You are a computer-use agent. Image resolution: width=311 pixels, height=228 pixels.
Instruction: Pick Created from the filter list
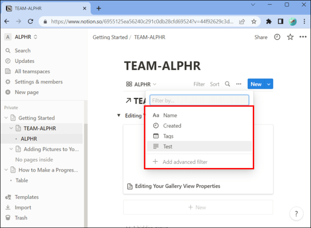[172, 126]
